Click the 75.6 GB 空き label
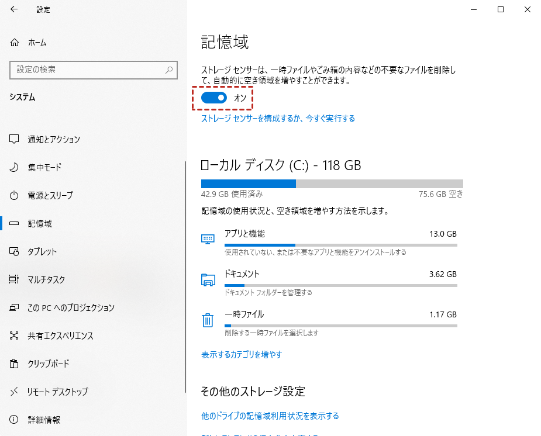Screen dimensions: 541x436 tap(440, 194)
